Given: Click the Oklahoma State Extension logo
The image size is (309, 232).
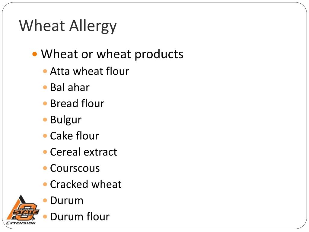Looking at the screenshot, I should [22, 210].
